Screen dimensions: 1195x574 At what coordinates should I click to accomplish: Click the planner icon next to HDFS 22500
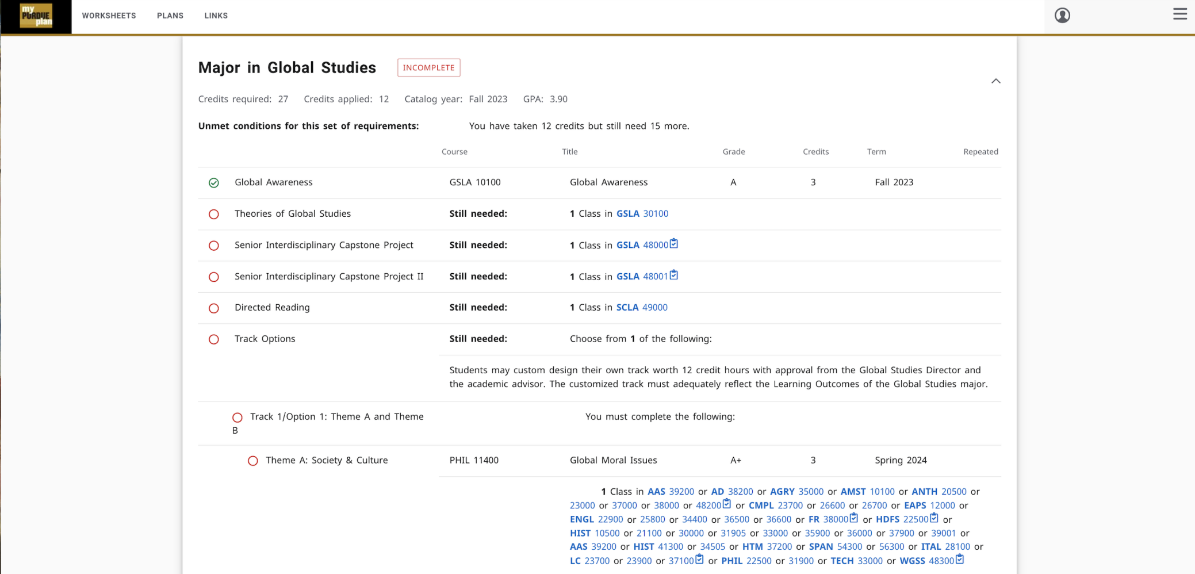tap(934, 518)
